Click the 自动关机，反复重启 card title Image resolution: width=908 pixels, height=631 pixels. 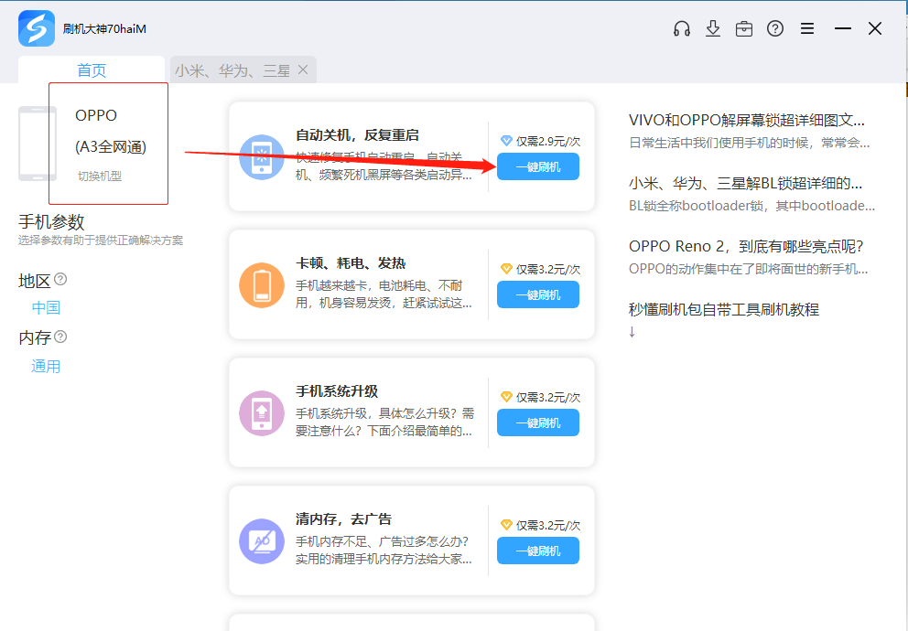click(357, 135)
